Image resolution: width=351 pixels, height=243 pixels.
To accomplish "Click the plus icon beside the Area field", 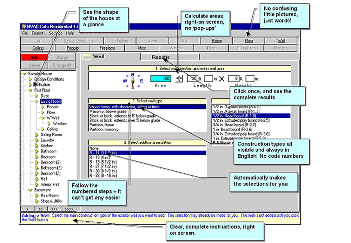I will click(179, 78).
